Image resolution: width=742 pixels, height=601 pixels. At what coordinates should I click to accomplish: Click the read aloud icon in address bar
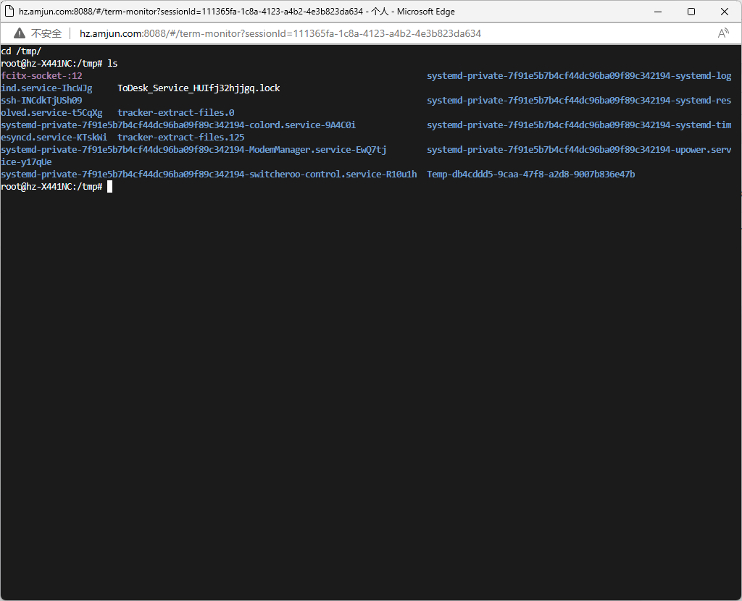coord(722,33)
